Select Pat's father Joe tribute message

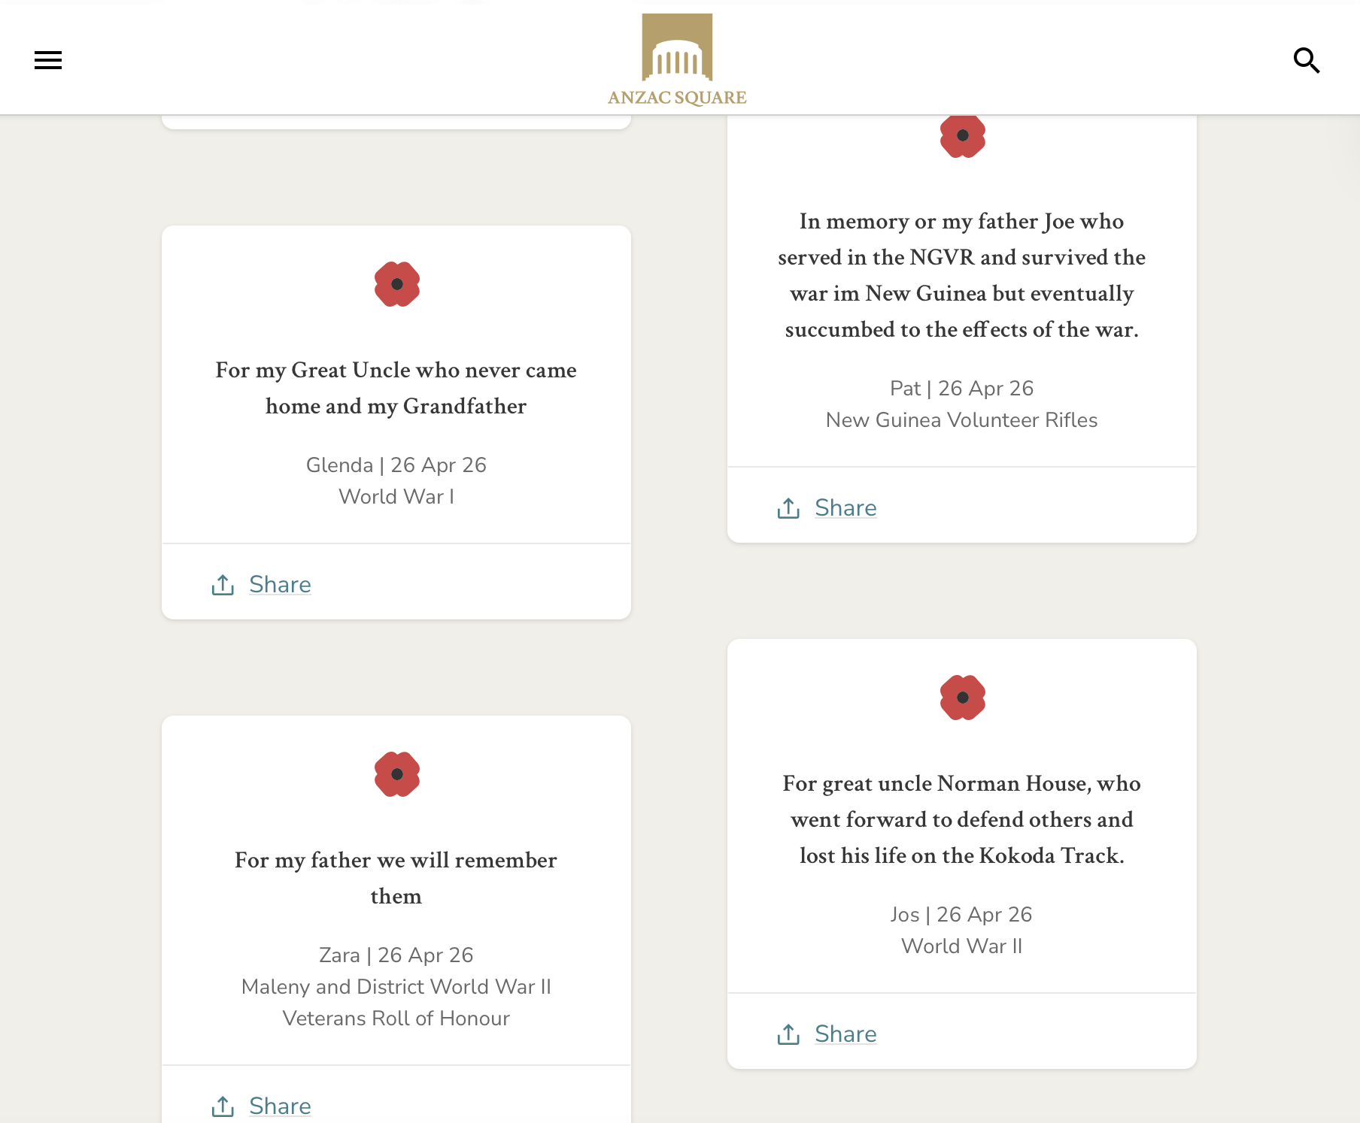click(x=962, y=275)
